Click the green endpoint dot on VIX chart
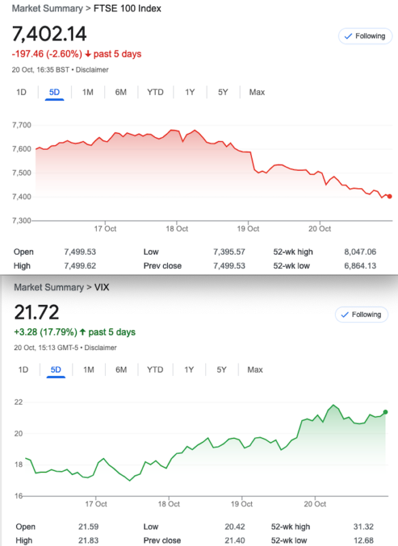398x546 pixels. 386,412
